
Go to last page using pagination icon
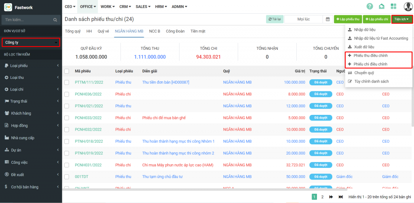coord(341,197)
